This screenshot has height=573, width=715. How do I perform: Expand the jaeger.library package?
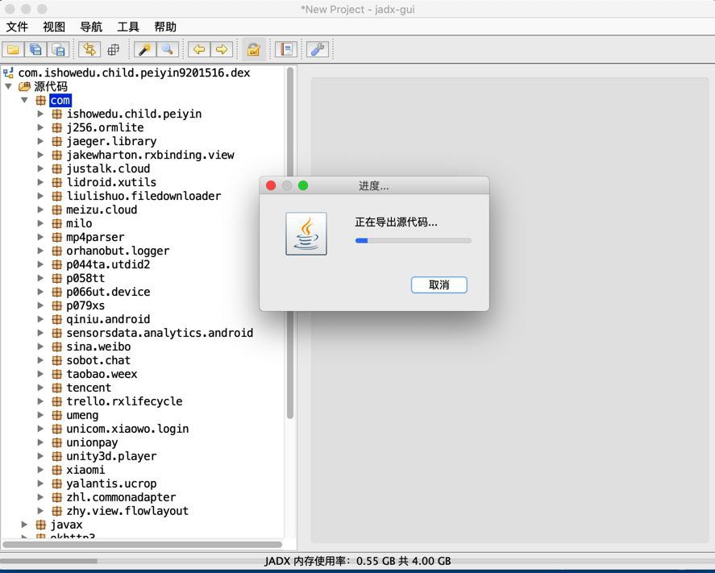point(40,141)
